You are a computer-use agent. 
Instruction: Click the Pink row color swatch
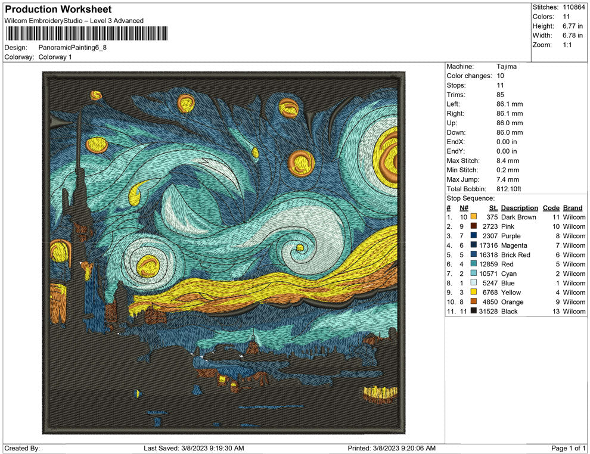pos(474,226)
